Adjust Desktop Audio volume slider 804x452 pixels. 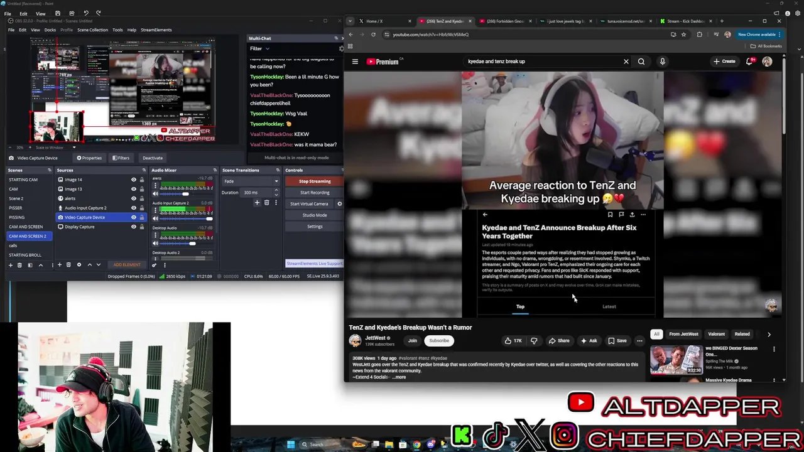click(x=185, y=244)
